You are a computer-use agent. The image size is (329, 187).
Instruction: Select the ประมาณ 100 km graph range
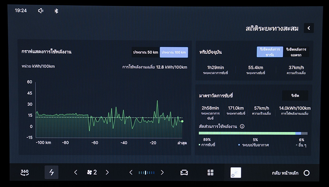coord(174,52)
